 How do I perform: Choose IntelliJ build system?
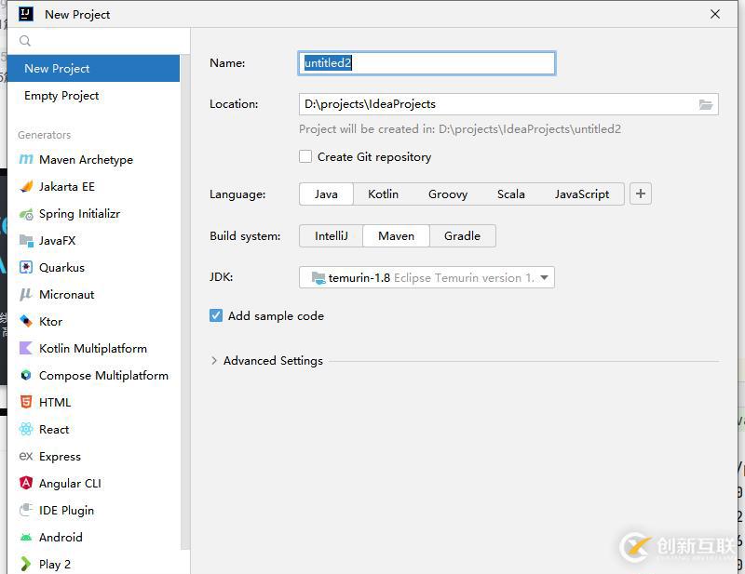click(x=332, y=236)
